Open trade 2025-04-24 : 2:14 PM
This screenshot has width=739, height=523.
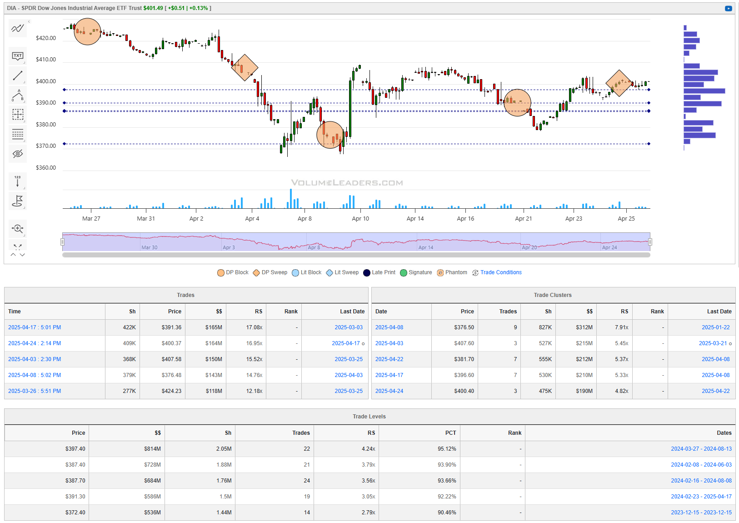(x=35, y=343)
